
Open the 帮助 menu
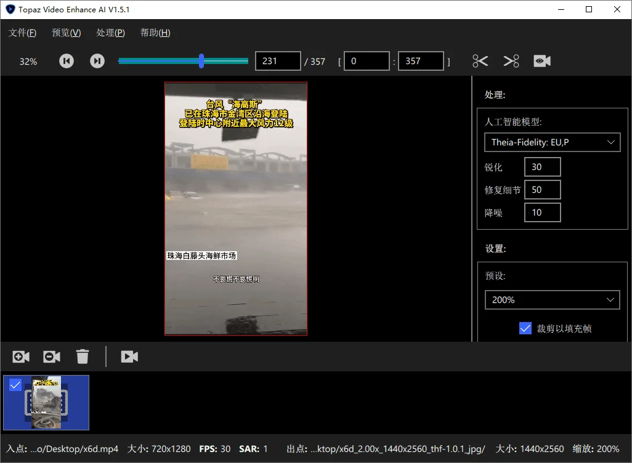tap(155, 33)
